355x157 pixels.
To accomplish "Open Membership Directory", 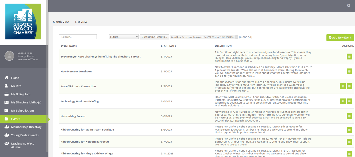I will coord(26,127).
